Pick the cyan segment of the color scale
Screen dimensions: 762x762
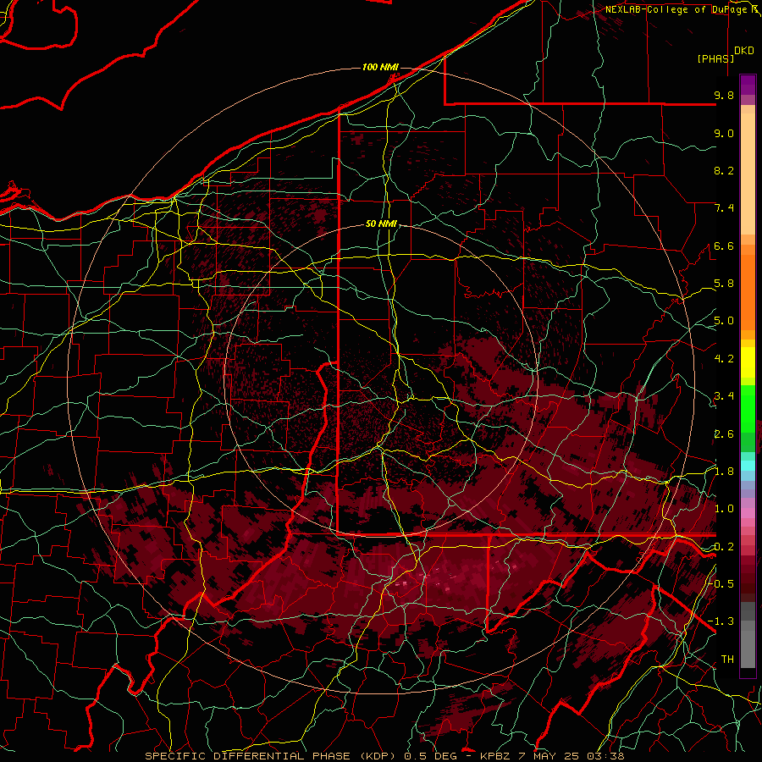748,465
